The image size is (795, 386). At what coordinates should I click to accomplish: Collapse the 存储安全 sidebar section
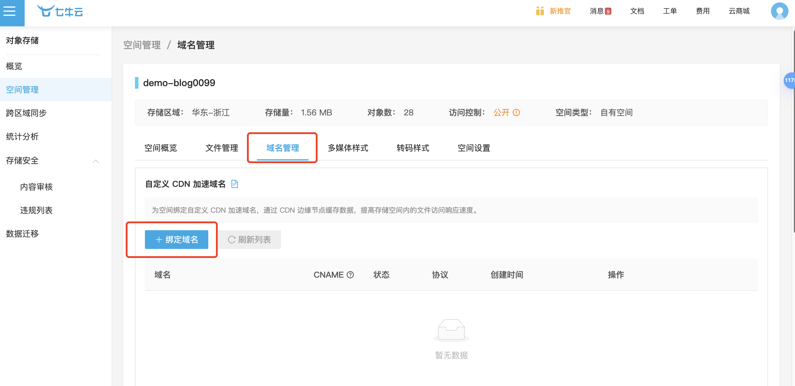click(x=96, y=161)
